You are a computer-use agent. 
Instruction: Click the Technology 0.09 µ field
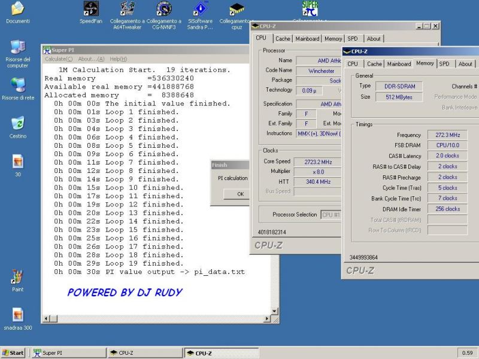(x=309, y=91)
